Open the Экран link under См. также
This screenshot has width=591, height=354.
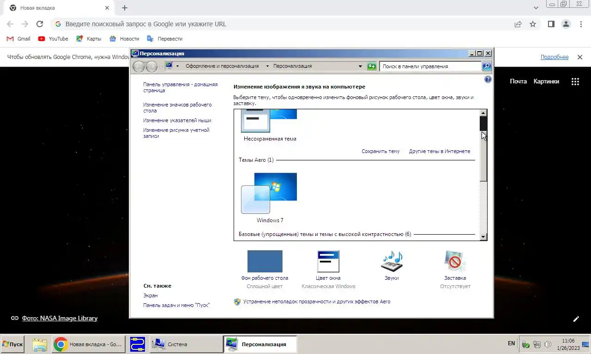pyautogui.click(x=151, y=295)
